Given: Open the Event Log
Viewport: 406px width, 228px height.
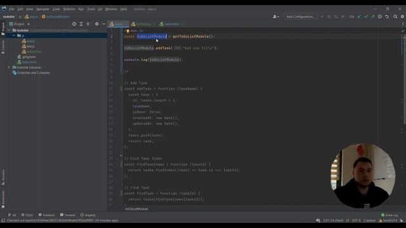Looking at the screenshot, I should (x=390, y=215).
